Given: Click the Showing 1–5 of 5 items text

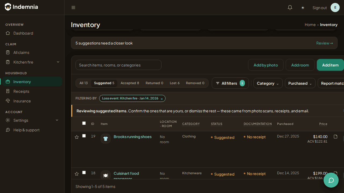Looking at the screenshot, I should pos(95,186).
